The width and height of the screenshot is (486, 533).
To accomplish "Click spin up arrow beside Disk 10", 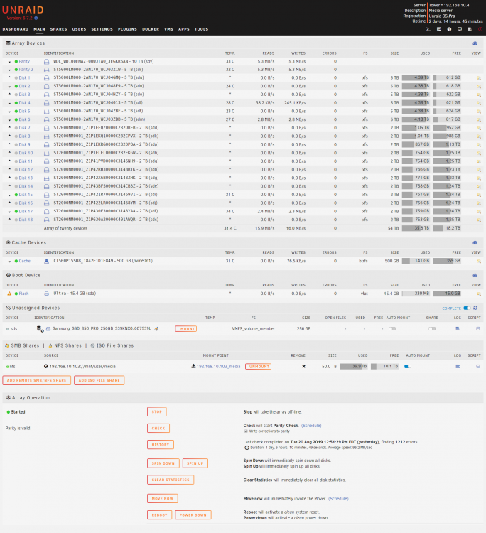I will [x=9, y=153].
